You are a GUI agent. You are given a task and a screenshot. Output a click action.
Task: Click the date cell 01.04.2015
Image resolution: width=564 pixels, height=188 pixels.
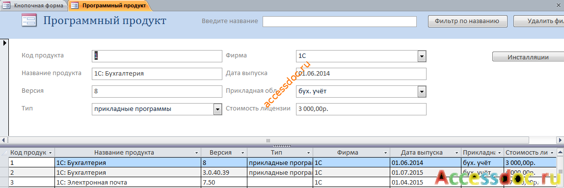[x=426, y=183]
